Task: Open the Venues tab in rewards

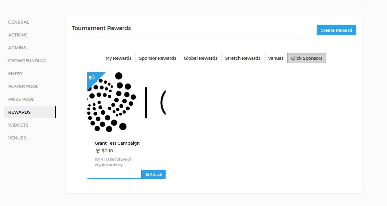Action: 276,58
